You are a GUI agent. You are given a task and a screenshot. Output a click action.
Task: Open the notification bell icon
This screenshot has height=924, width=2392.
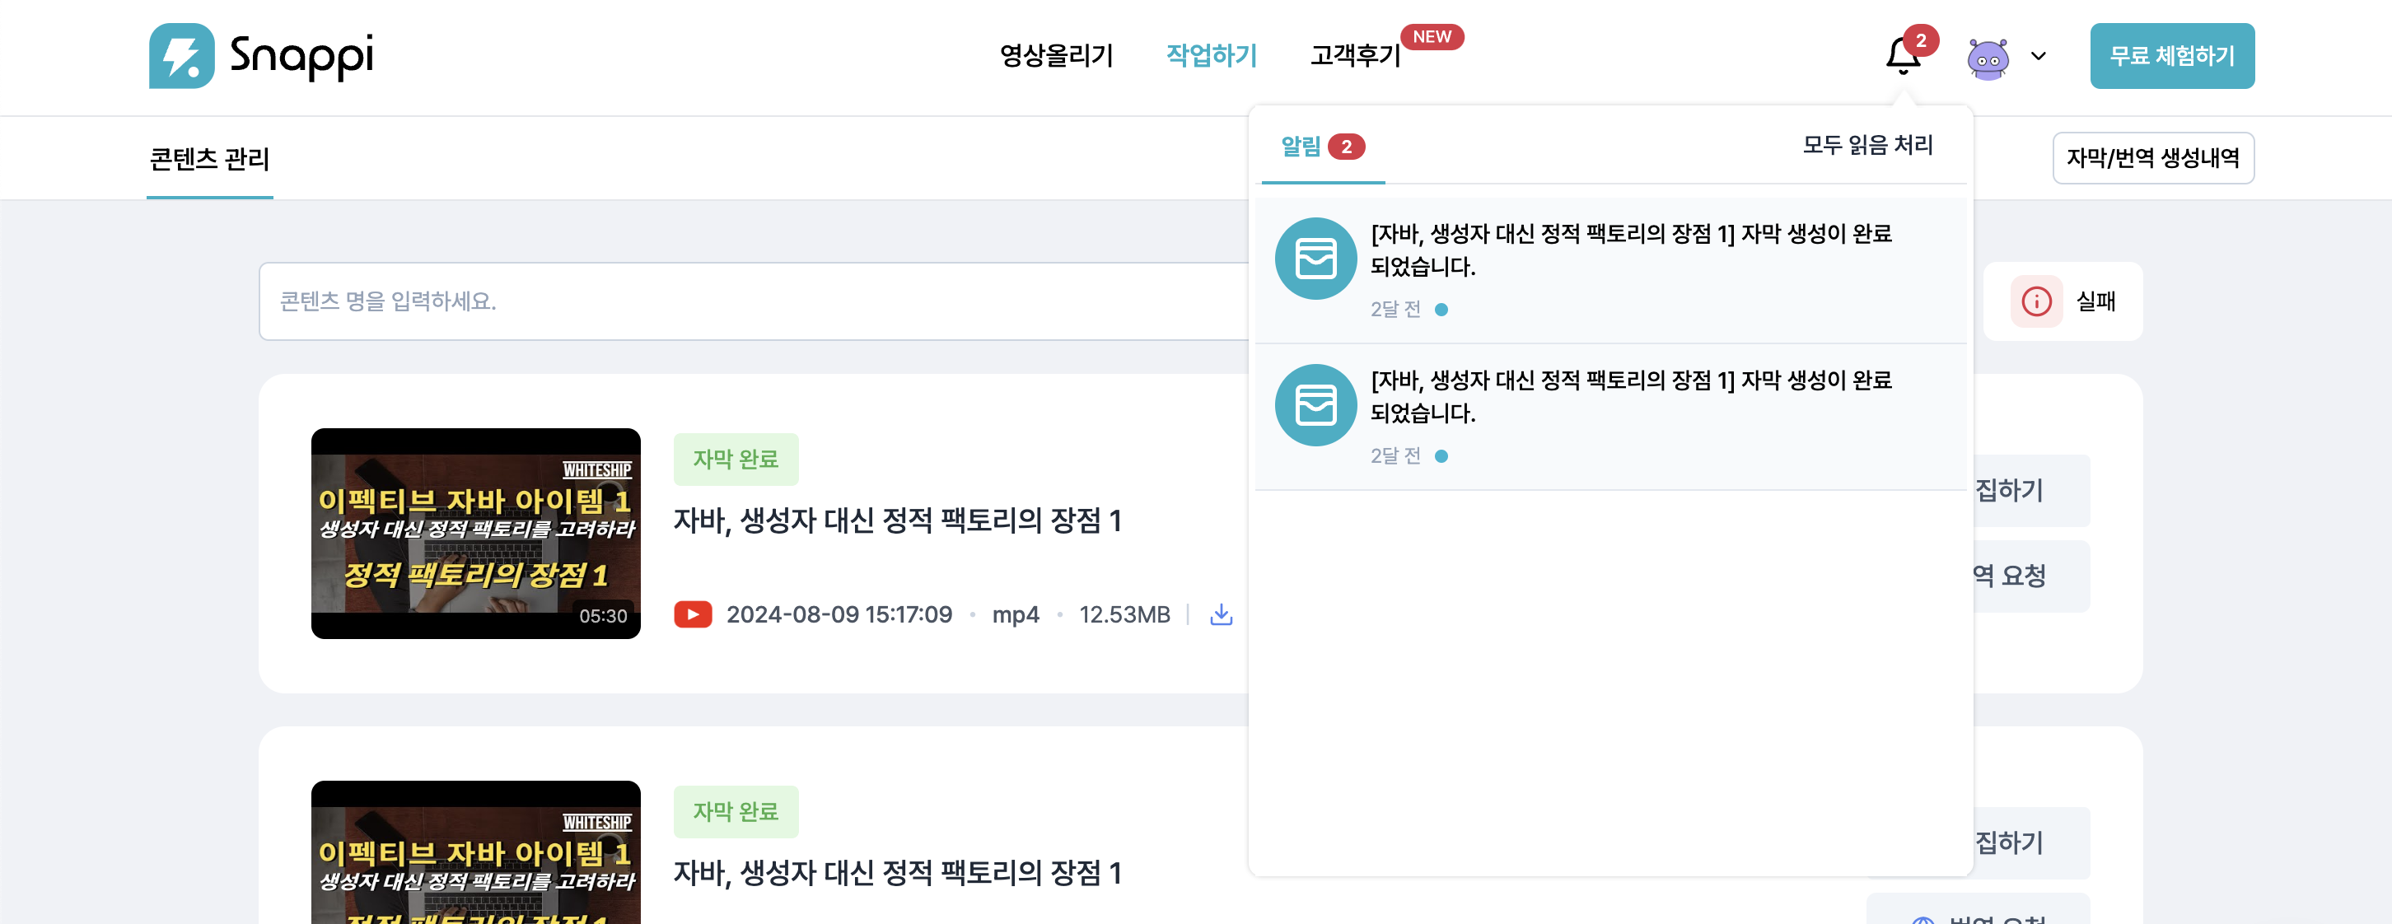click(x=1903, y=56)
